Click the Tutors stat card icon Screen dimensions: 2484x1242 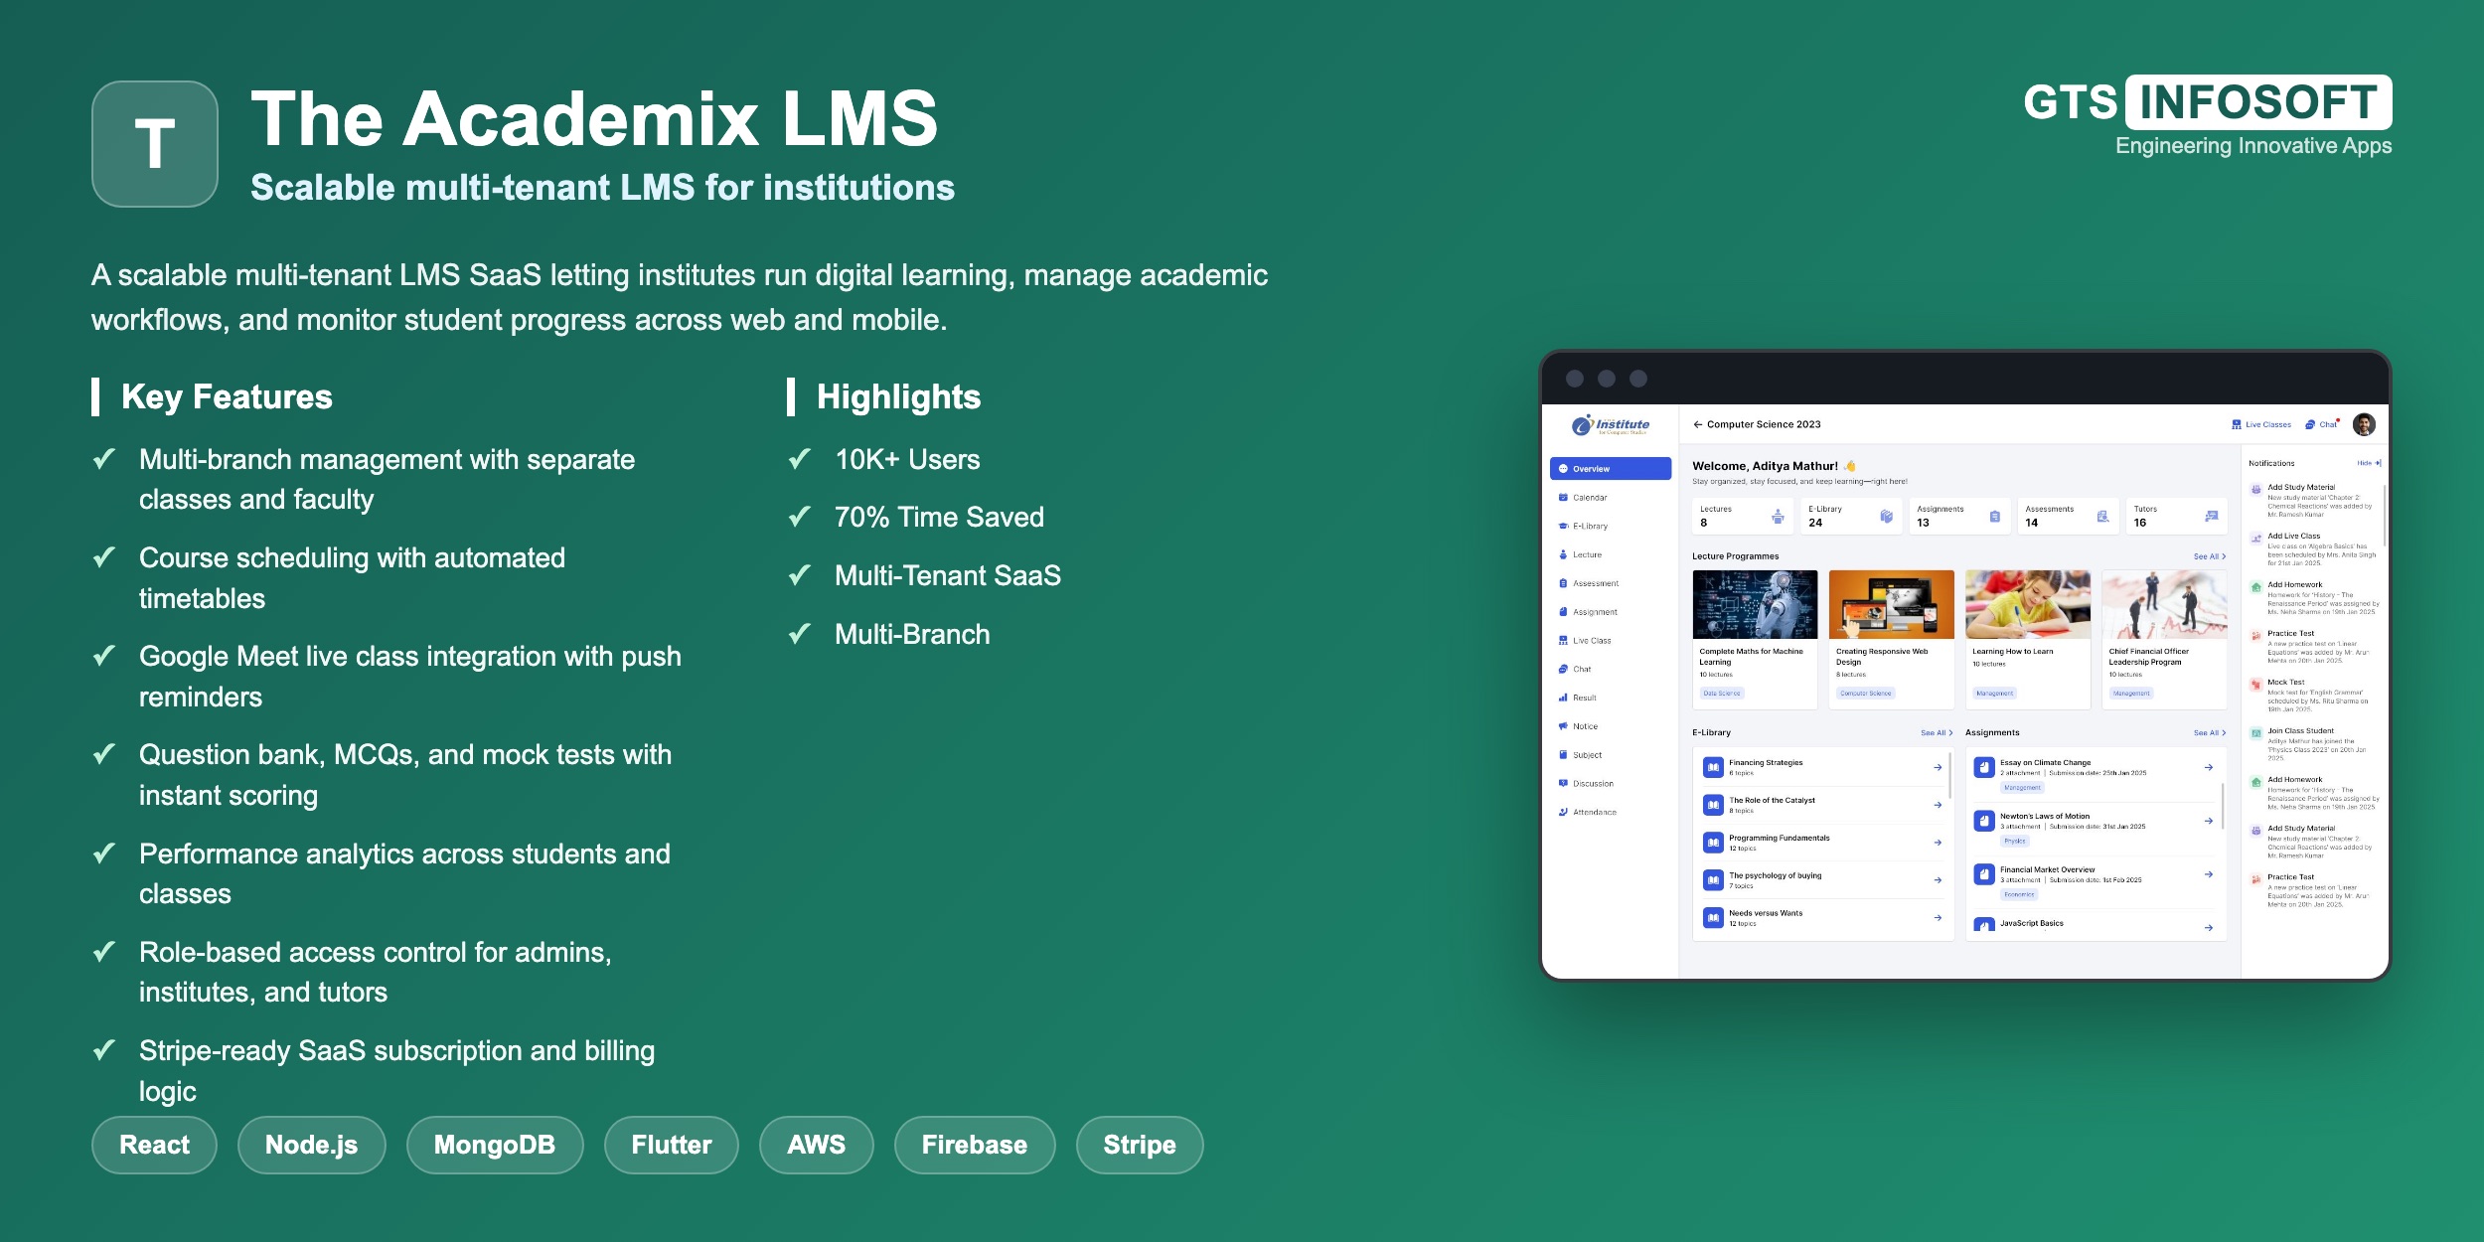(2211, 517)
